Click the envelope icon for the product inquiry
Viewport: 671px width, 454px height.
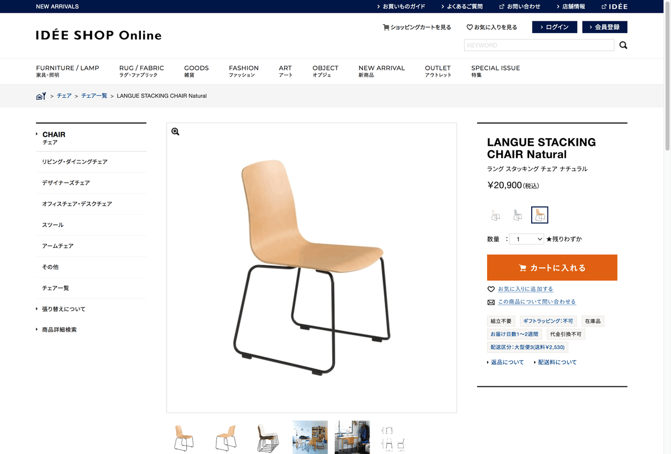pyautogui.click(x=491, y=302)
